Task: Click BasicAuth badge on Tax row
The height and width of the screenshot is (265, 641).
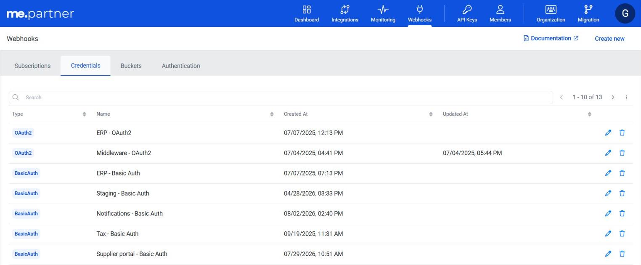Action: 26,234
